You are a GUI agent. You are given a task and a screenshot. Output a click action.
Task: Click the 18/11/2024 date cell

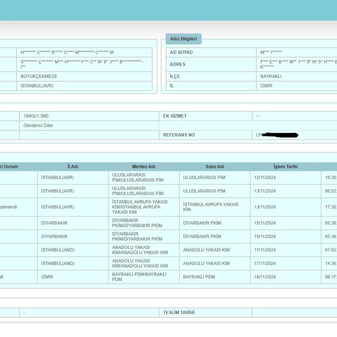tap(286, 277)
